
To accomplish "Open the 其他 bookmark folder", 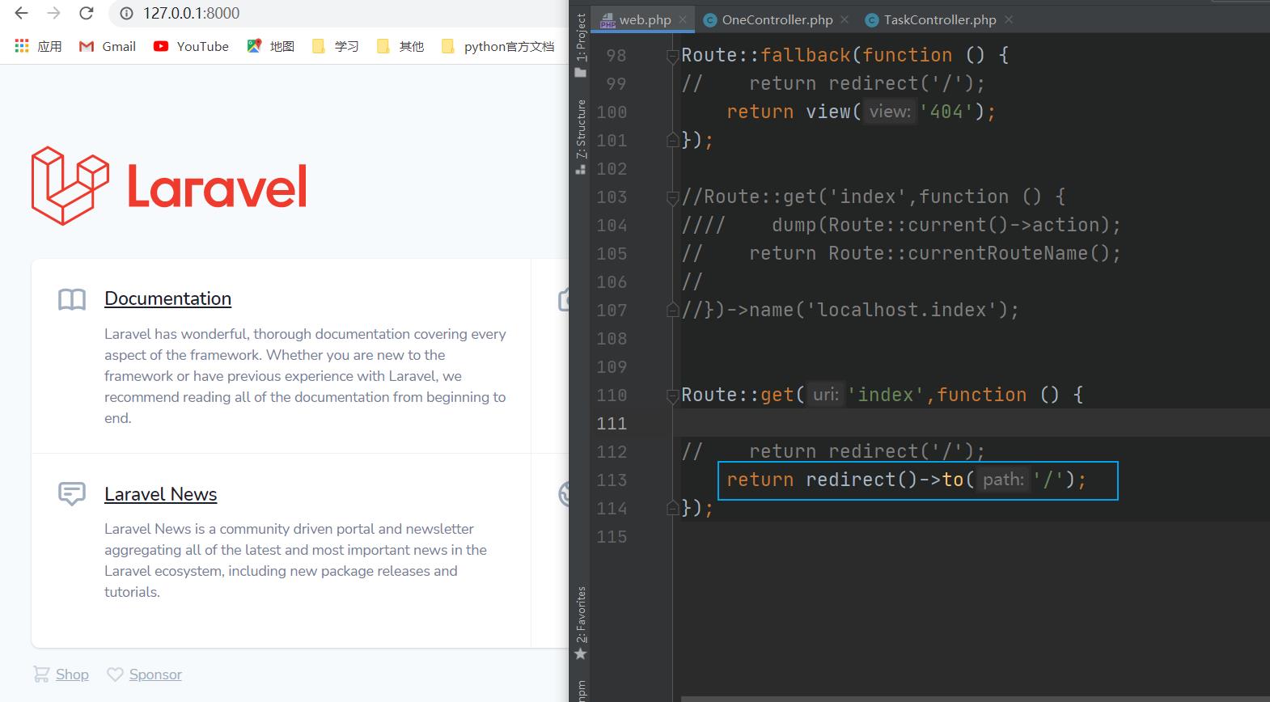I will [400, 46].
